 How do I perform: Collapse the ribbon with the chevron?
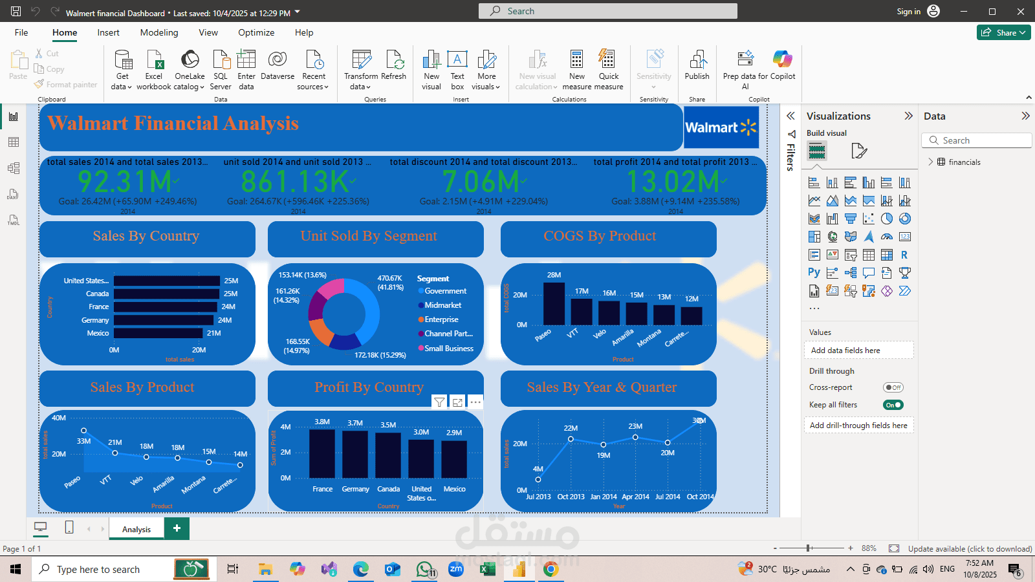click(1029, 98)
